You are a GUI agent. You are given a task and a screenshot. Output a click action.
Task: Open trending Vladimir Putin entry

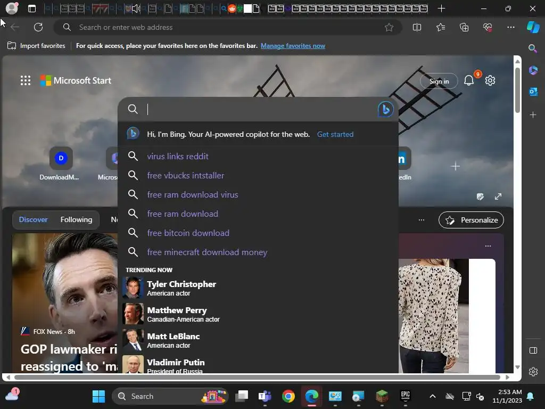[x=258, y=364]
